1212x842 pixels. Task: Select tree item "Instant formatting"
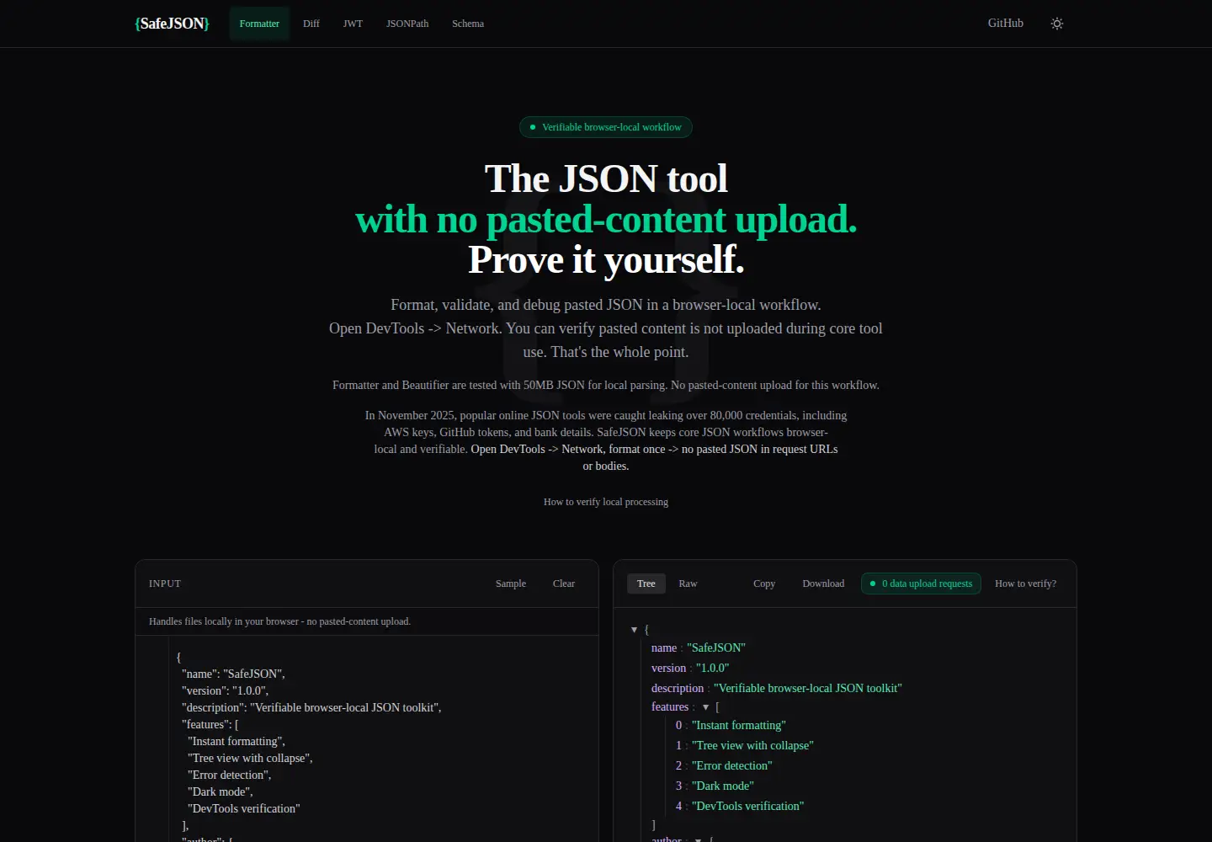coord(739,725)
